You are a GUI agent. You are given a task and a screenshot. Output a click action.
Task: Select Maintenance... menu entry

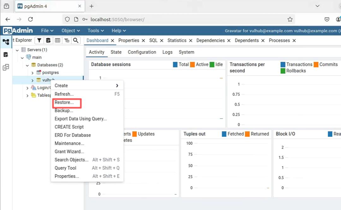(x=87, y=143)
